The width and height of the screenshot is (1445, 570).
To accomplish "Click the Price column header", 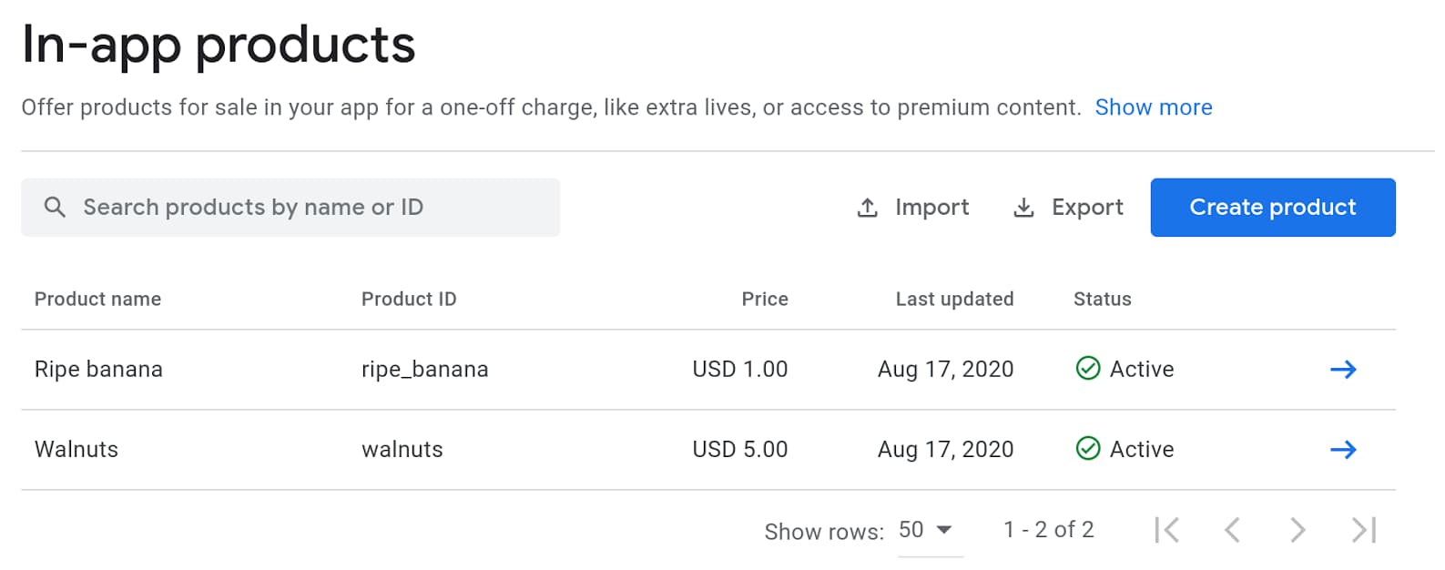I will 765,299.
